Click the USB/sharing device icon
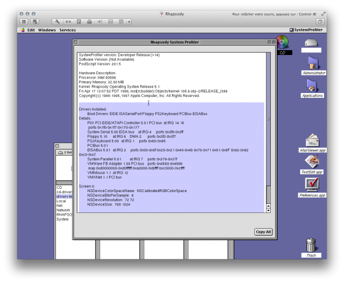The height and width of the screenshot is (283, 344). (121, 22)
